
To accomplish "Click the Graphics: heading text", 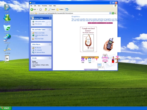I will 76,17.
